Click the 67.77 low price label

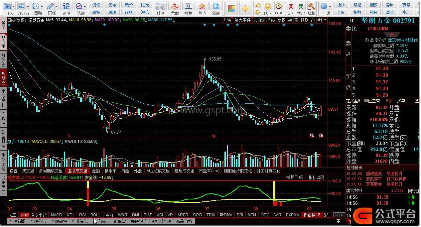(116, 132)
